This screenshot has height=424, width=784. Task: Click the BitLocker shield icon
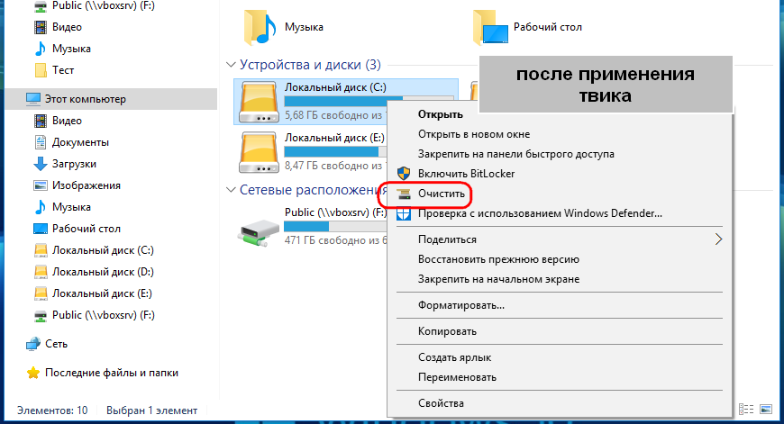(x=404, y=174)
